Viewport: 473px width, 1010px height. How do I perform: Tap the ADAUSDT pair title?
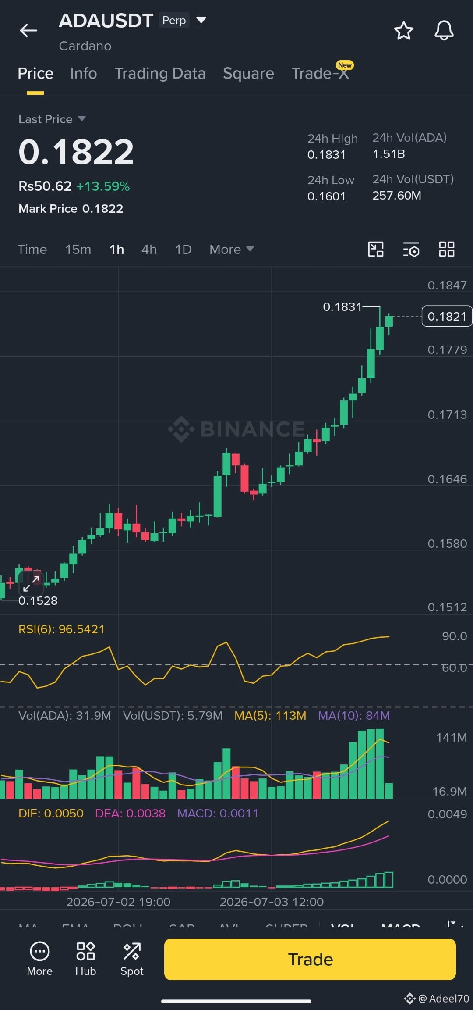[x=106, y=21]
